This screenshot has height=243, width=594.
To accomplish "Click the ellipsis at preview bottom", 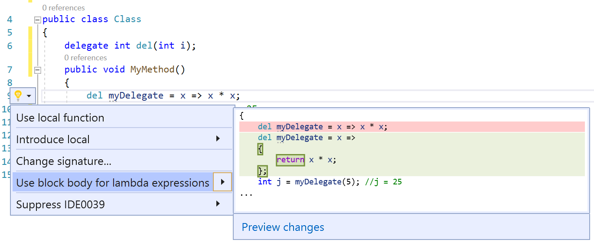I will [246, 194].
